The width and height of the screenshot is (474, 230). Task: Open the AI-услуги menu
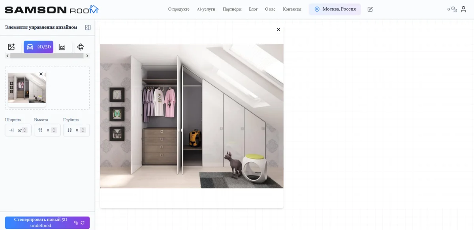pos(206,9)
